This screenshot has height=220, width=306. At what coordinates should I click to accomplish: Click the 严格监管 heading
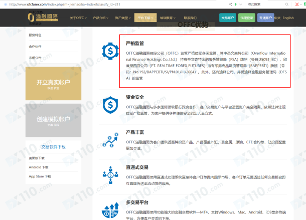pyautogui.click(x=135, y=43)
